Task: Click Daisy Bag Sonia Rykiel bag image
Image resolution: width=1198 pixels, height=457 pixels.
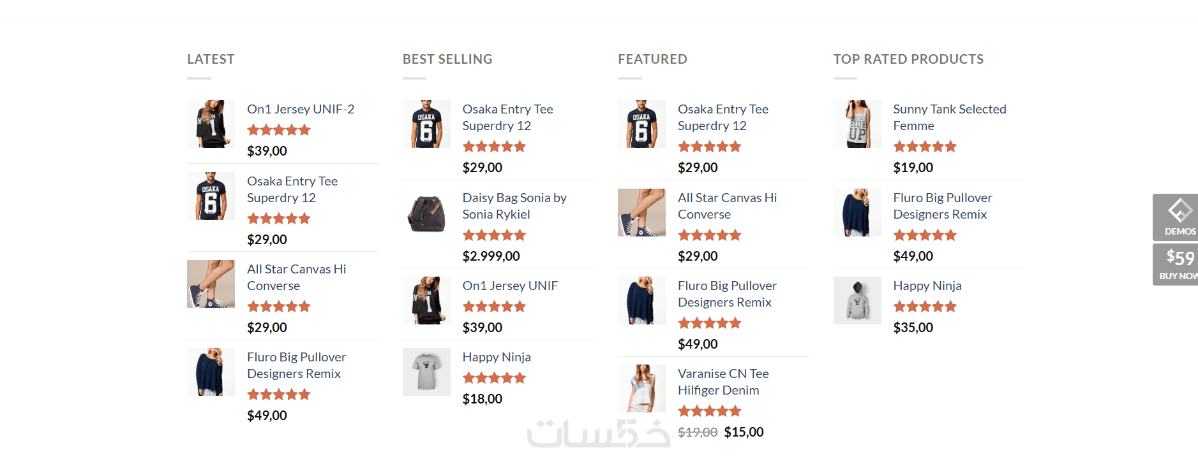Action: (x=426, y=212)
